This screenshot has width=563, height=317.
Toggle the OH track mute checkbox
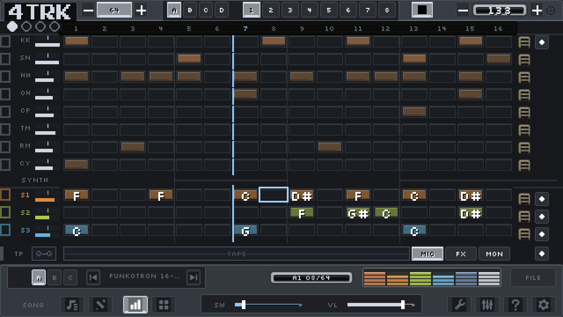(5, 94)
